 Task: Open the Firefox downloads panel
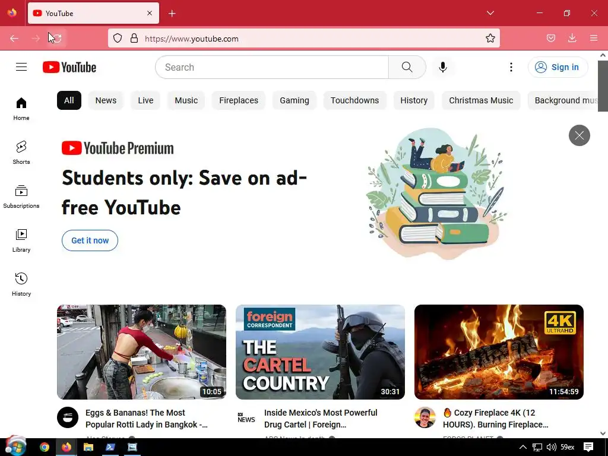pos(572,39)
